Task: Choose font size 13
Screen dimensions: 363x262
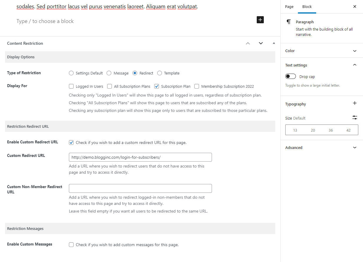Action: 295,130
